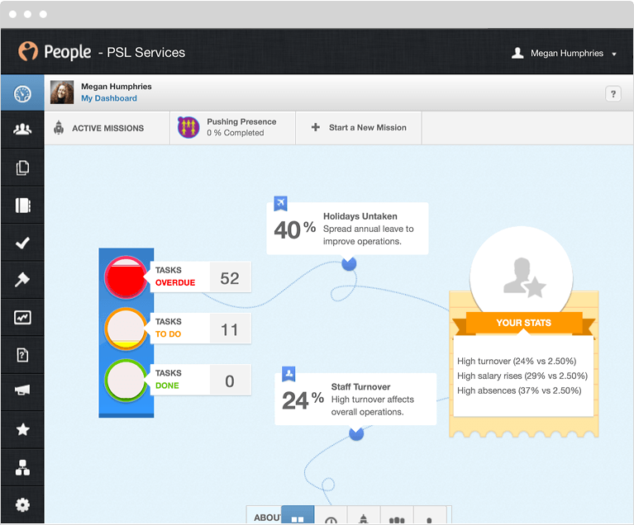Image resolution: width=634 pixels, height=525 pixels.
Task: Open the question document sidebar icon
Action: [22, 355]
